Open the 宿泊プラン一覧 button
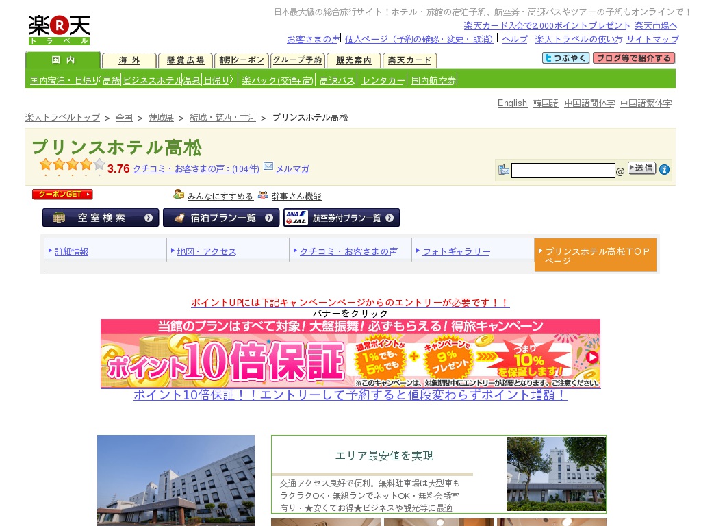This screenshot has height=526, width=701. point(221,218)
